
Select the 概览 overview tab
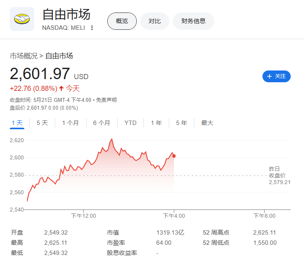[122, 21]
